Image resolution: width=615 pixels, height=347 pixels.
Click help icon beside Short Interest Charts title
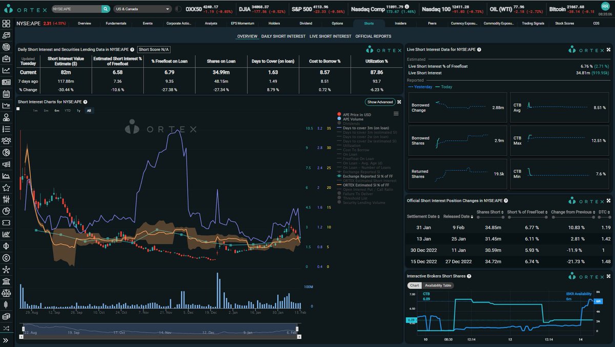tap(85, 102)
